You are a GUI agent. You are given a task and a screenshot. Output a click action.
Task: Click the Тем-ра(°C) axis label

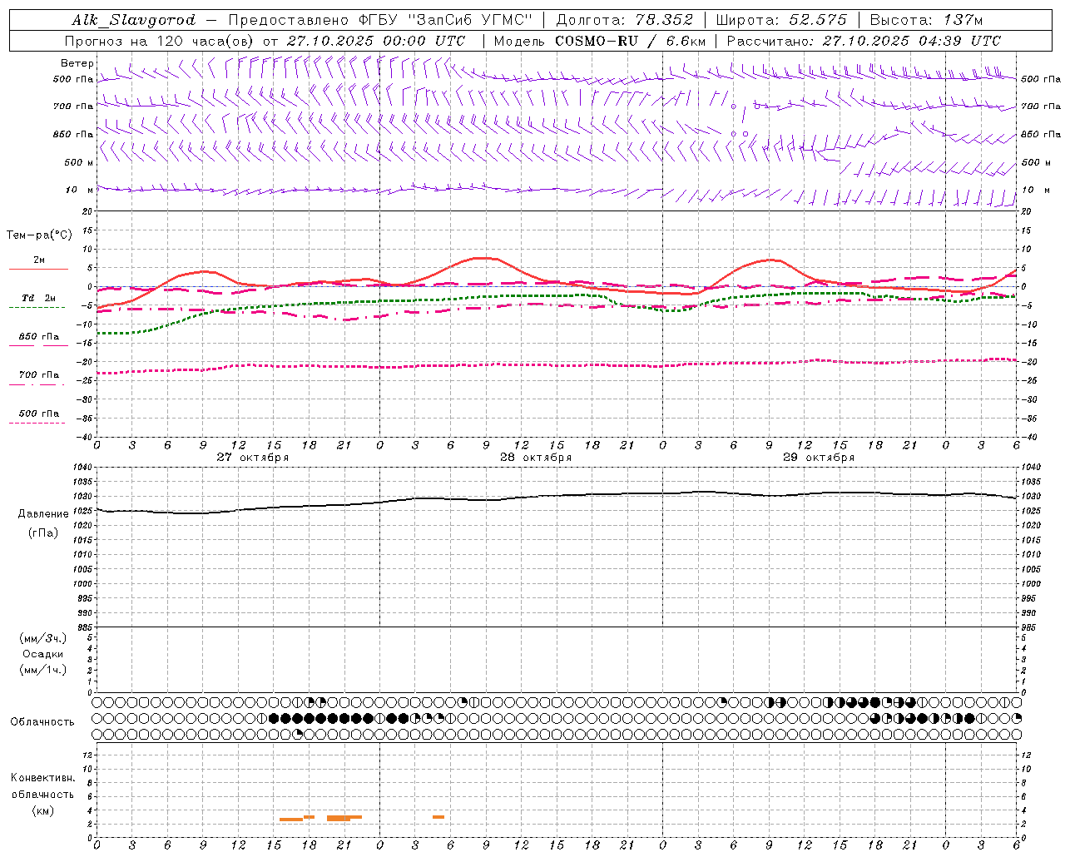(x=39, y=235)
